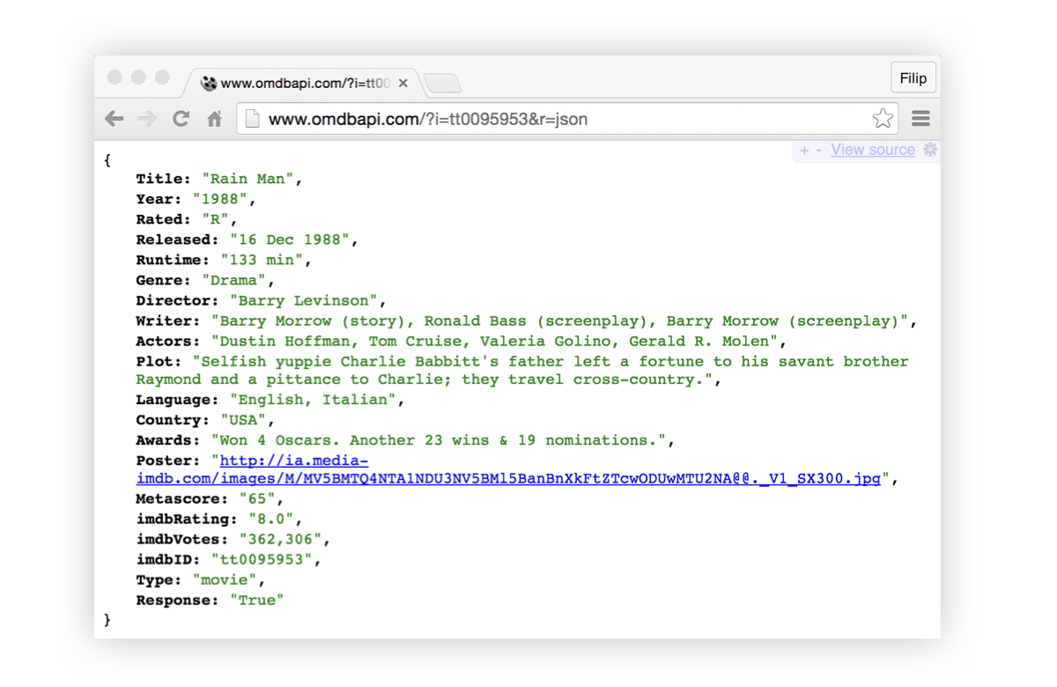The width and height of the screenshot is (1057, 687).
Task: Click the Poster key
Action: pyautogui.click(x=168, y=461)
